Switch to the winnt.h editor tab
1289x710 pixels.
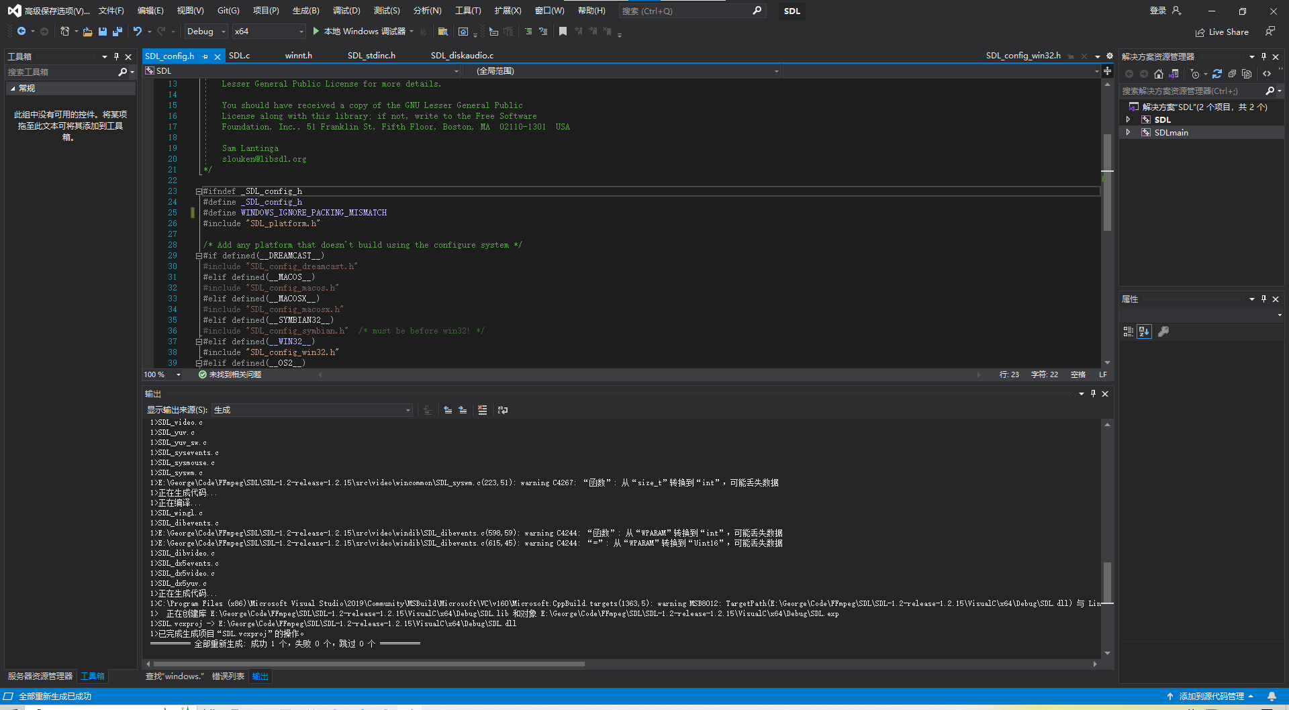(298, 56)
